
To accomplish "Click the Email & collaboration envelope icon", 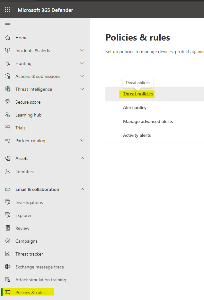I will tap(8, 189).
